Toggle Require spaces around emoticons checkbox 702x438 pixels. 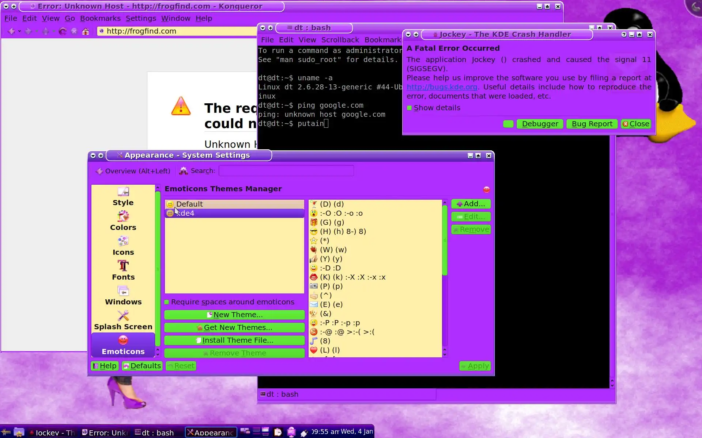(167, 302)
